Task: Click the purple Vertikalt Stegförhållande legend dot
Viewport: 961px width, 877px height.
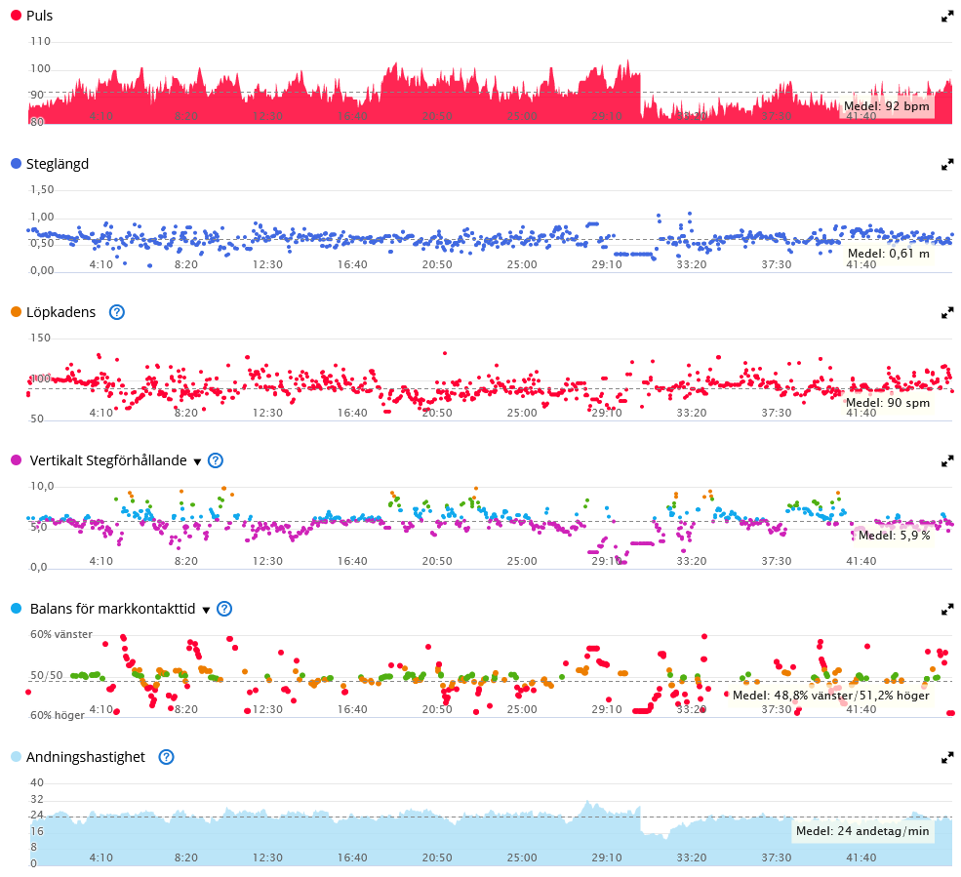Action: (x=16, y=460)
